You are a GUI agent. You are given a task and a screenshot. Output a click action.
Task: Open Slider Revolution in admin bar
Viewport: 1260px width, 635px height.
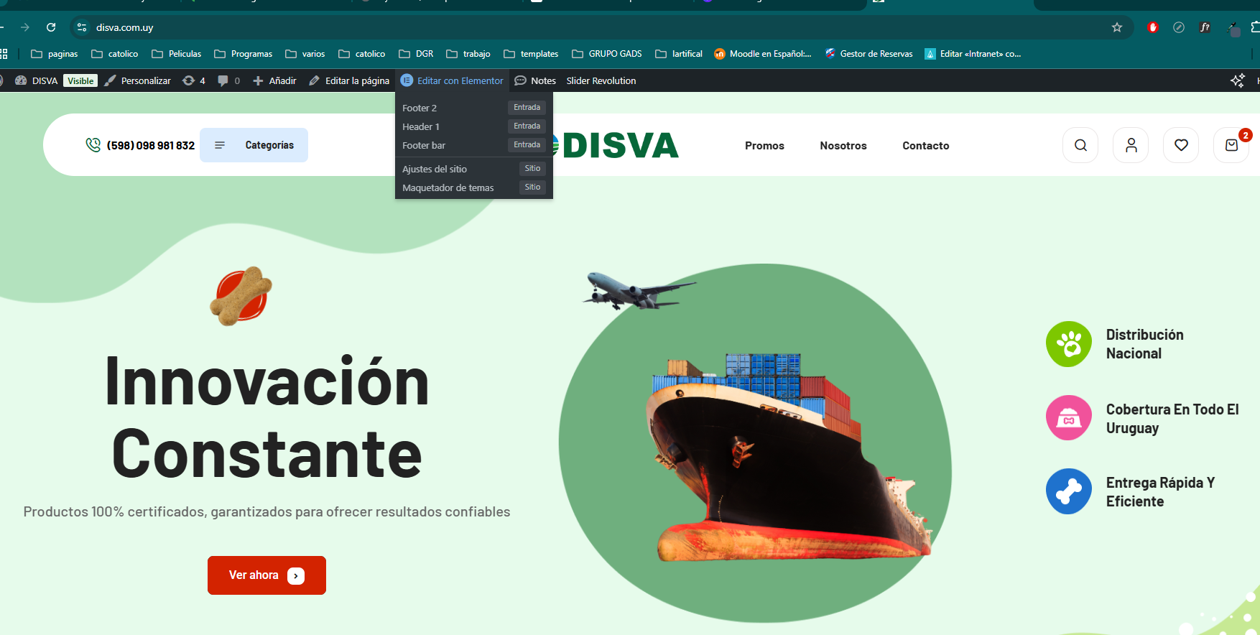(601, 80)
